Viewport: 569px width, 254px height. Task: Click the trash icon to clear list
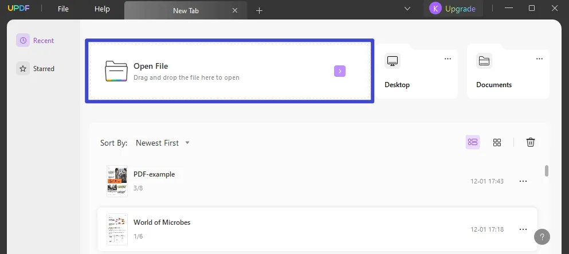tap(531, 142)
